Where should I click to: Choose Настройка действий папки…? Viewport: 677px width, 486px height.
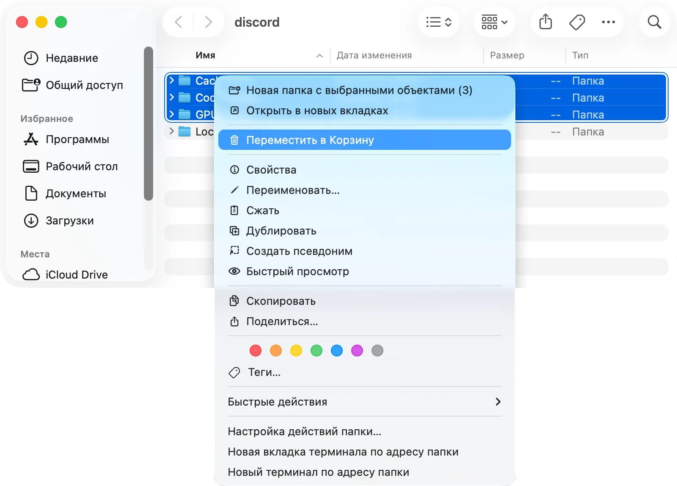pos(365,431)
